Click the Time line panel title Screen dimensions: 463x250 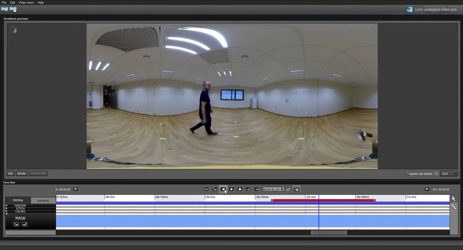pyautogui.click(x=9, y=183)
